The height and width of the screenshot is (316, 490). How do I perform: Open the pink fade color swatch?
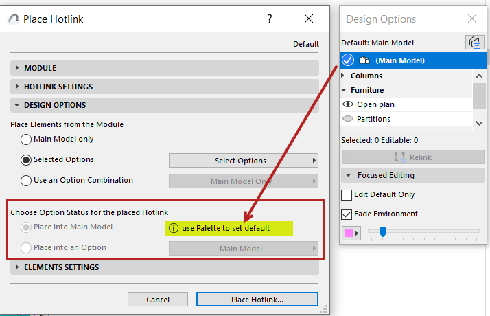pos(351,234)
